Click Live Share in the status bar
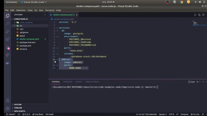This screenshot has width=207, height=116. tap(38, 114)
